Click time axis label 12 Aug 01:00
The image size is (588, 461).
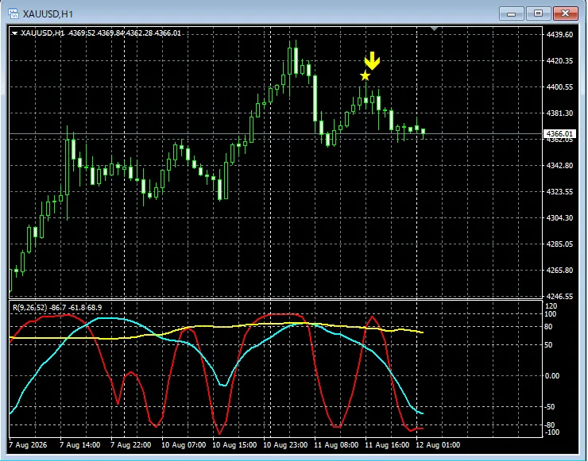[438, 445]
